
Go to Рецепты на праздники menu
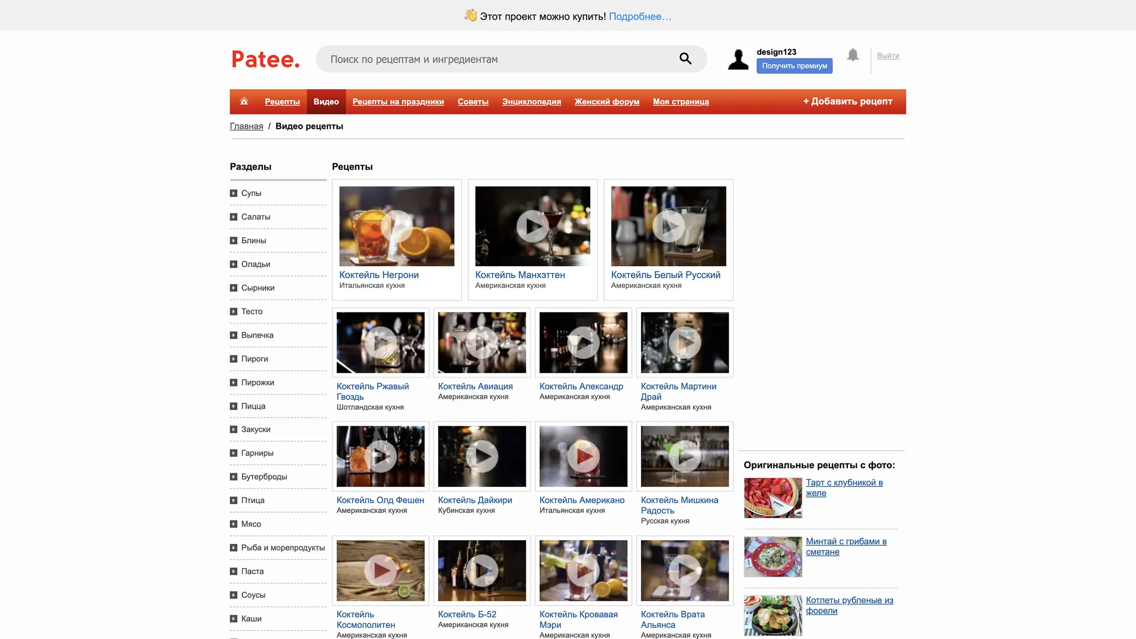pos(398,102)
